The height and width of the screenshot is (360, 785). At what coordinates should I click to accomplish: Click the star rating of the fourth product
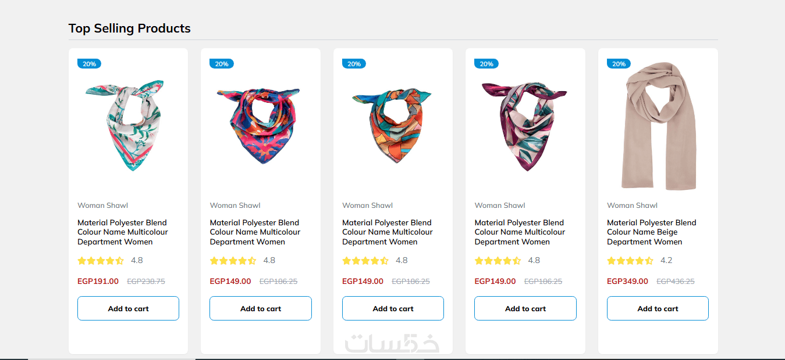pyautogui.click(x=498, y=261)
